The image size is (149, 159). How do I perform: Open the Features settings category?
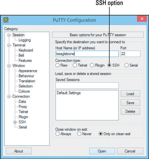tap(25, 60)
